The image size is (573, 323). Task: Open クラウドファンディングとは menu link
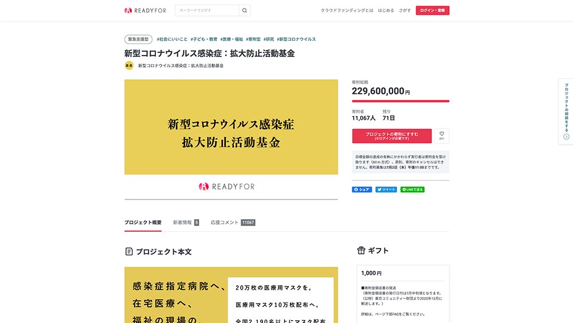tap(347, 10)
